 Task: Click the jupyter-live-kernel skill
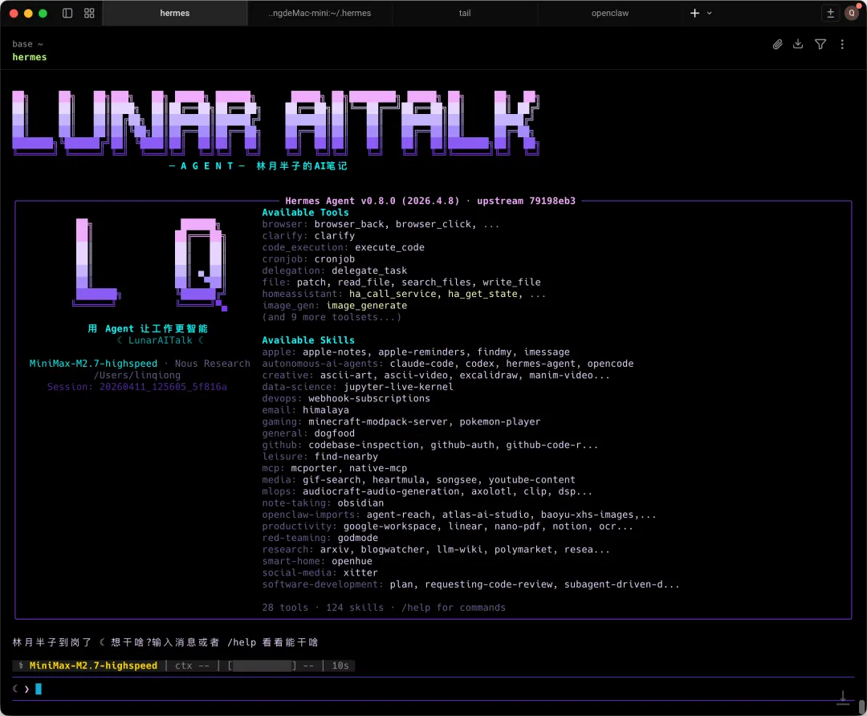(398, 386)
